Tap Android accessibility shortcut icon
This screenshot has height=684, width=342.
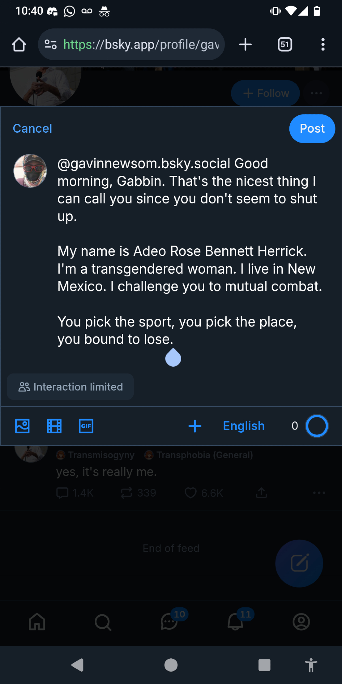click(311, 665)
